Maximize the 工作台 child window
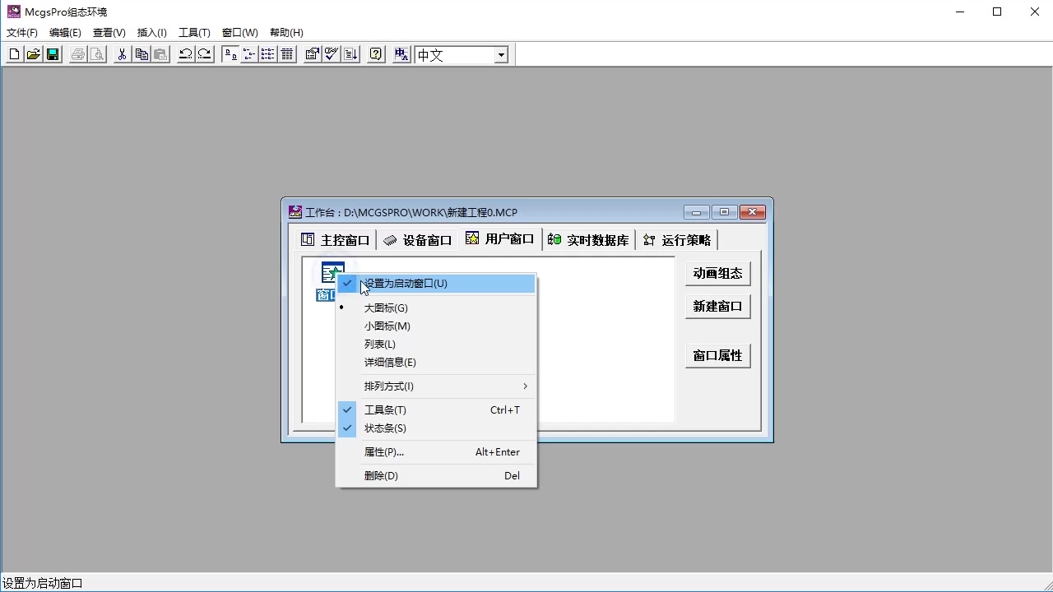This screenshot has height=592, width=1053. (725, 212)
